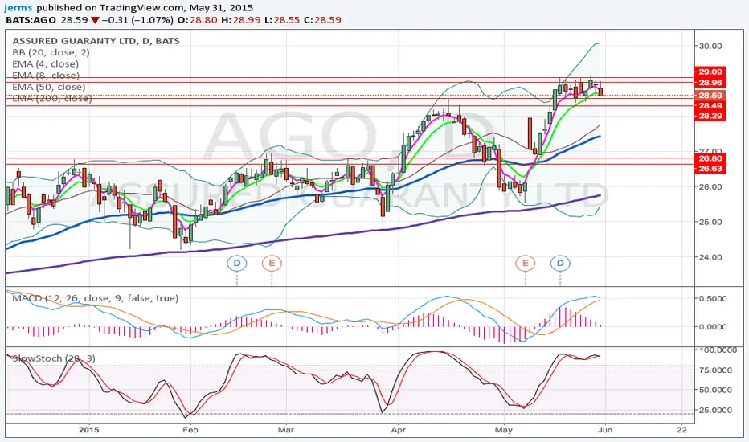
Task: Open the jerms author link
Action: click(x=19, y=8)
